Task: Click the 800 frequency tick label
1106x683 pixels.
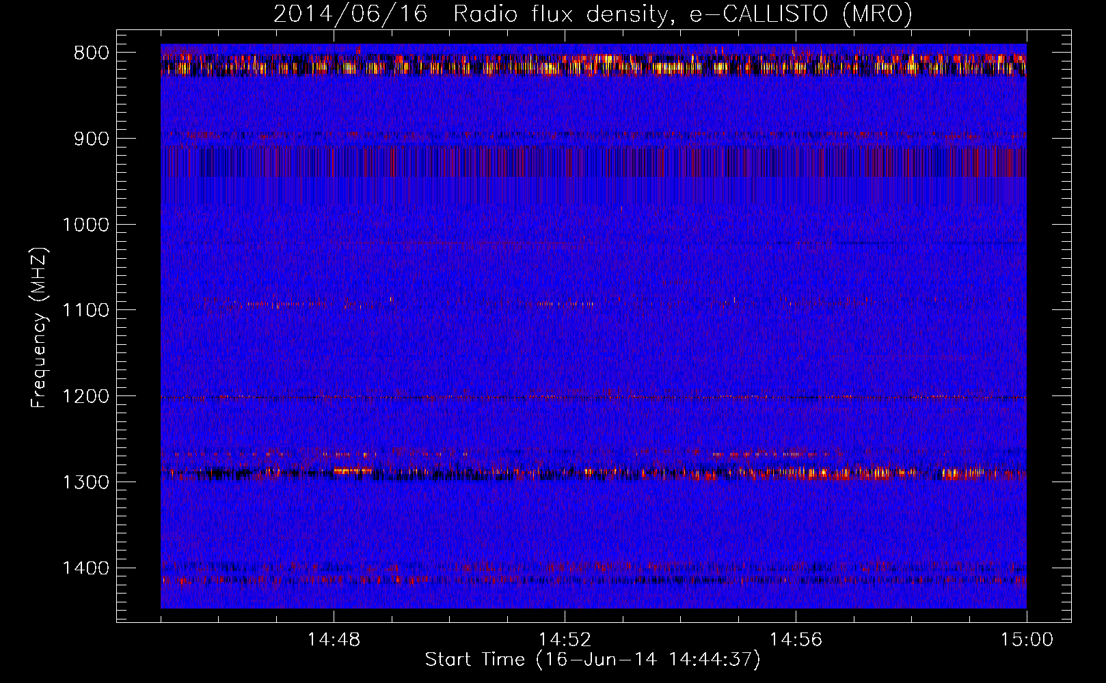Action: [92, 53]
